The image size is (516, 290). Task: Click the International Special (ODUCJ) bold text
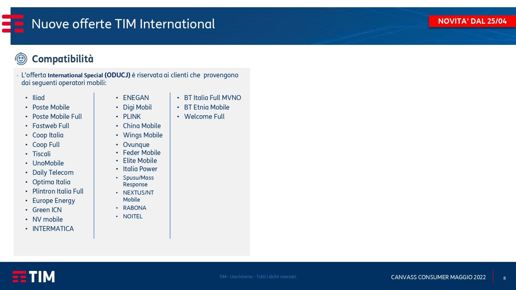point(89,75)
